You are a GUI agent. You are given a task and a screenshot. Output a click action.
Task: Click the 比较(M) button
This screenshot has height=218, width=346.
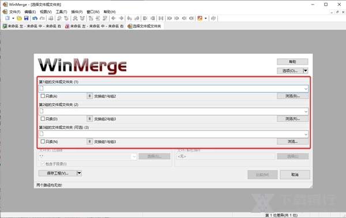262,175
